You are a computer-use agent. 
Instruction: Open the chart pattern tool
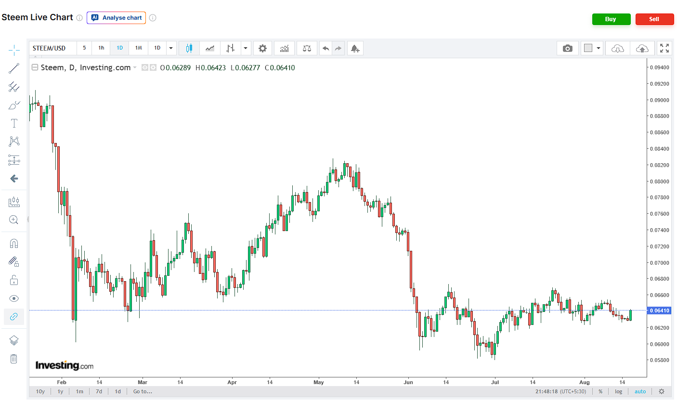pyautogui.click(x=14, y=142)
